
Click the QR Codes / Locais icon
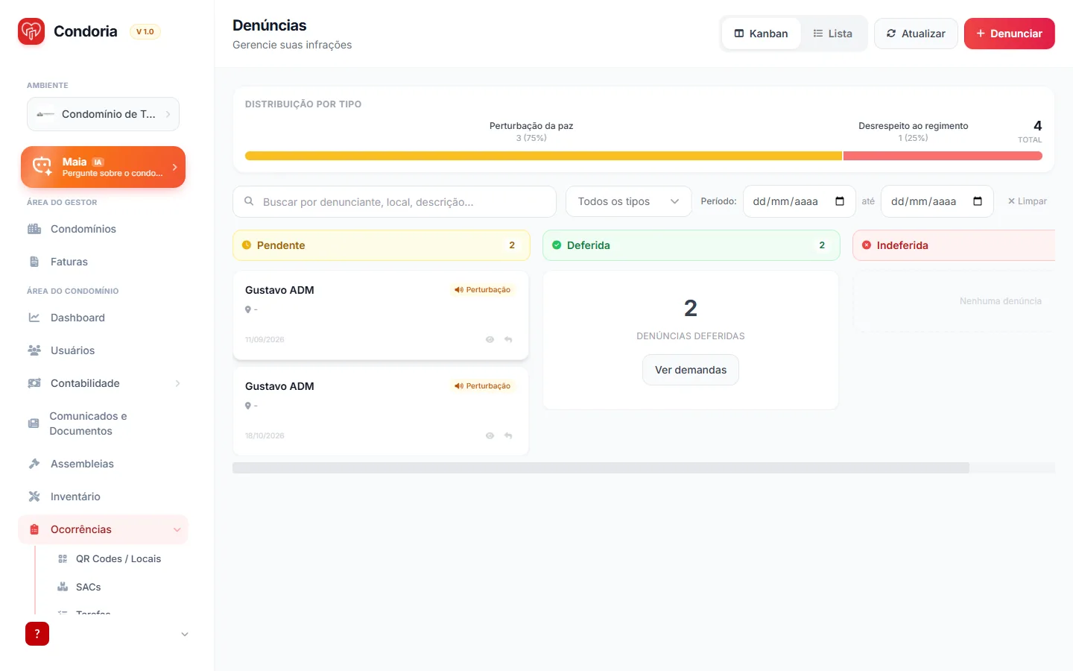(63, 558)
